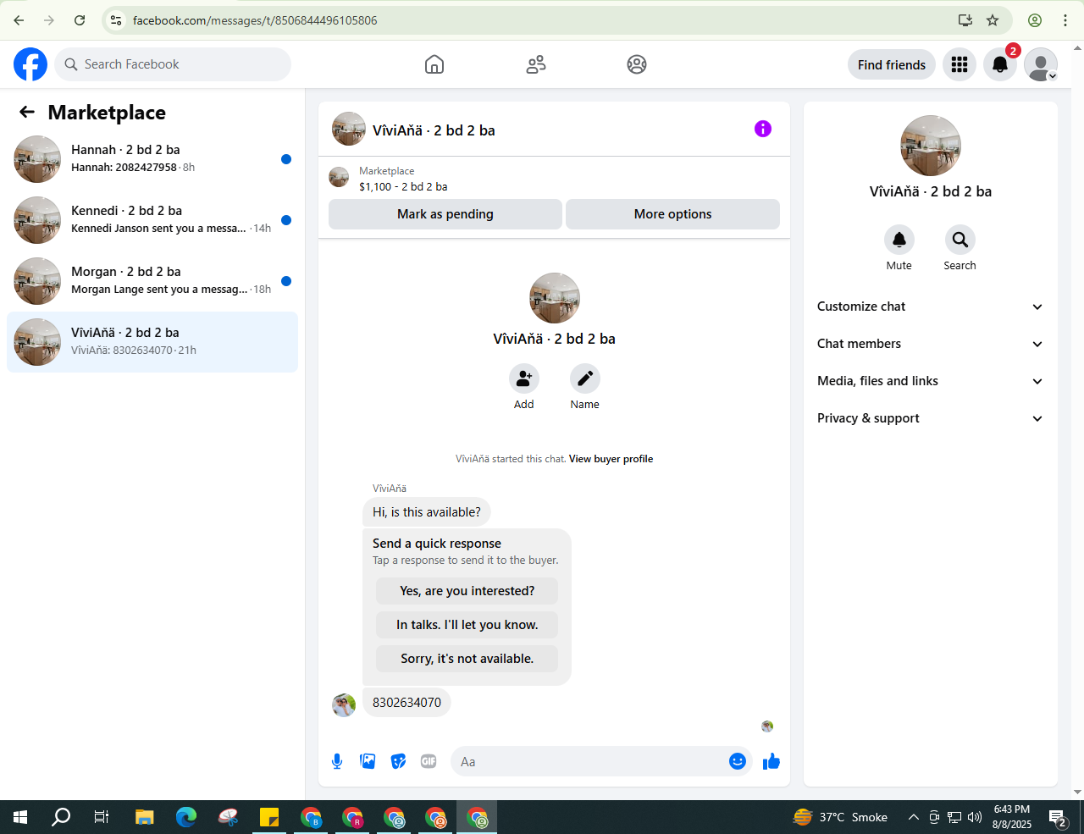
Task: Open the Chrome three-dot menu
Action: coord(1065,20)
